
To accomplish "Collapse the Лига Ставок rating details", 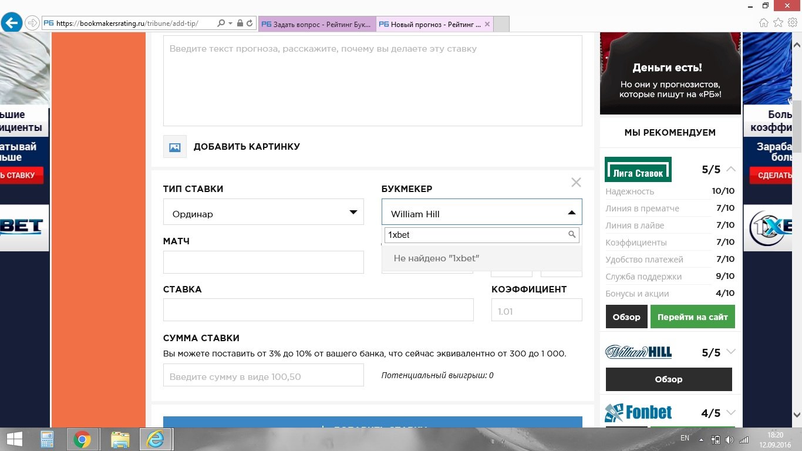I will (730, 169).
